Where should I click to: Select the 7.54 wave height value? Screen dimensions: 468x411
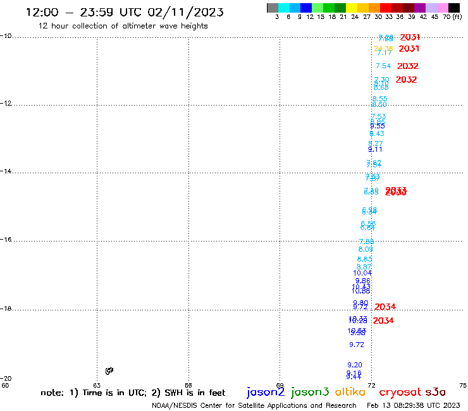(x=383, y=66)
